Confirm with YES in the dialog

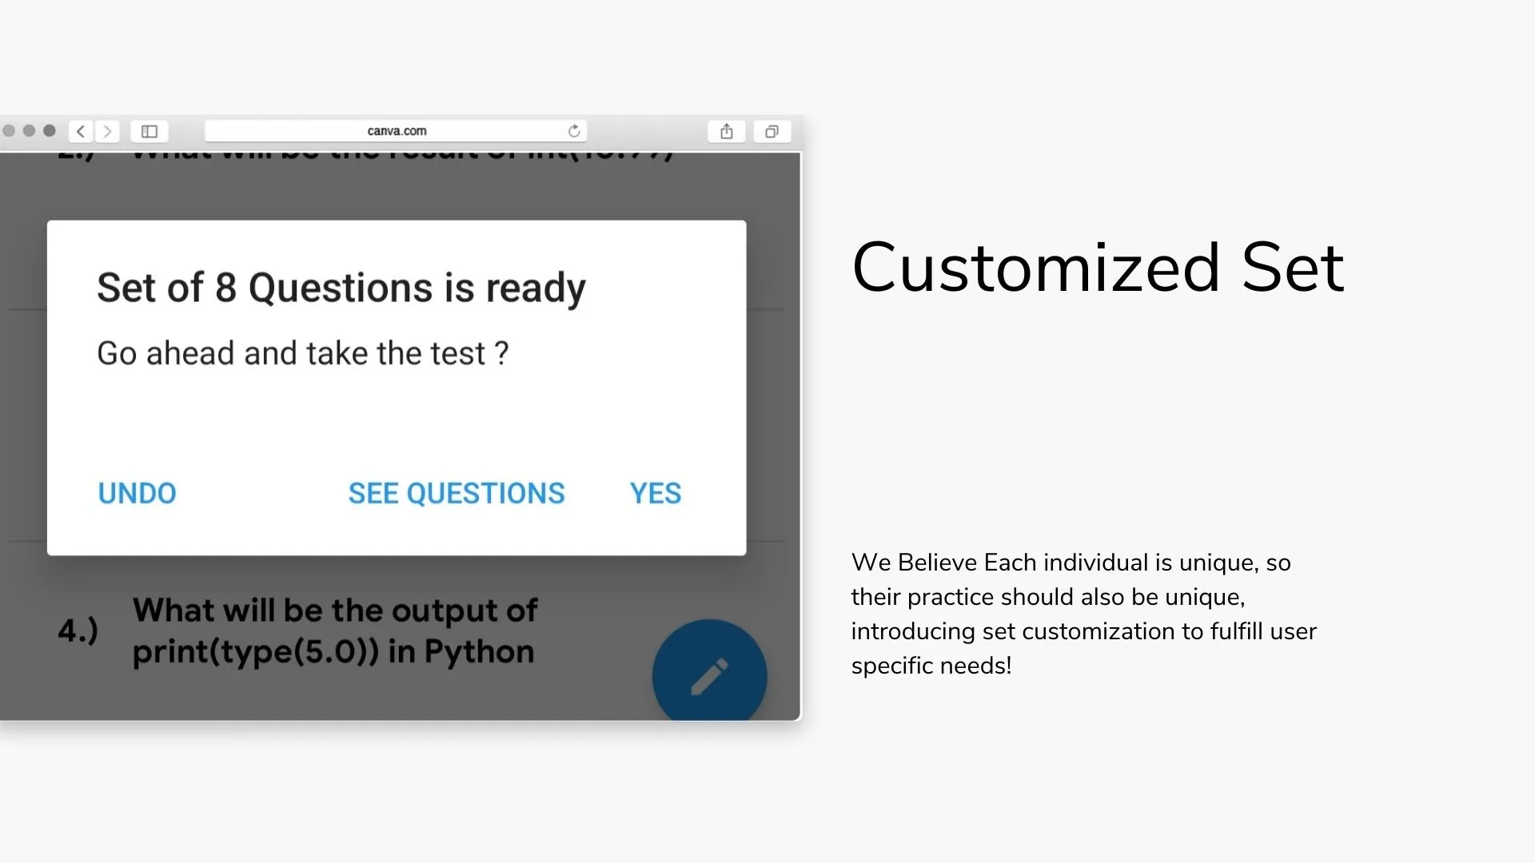click(x=656, y=494)
